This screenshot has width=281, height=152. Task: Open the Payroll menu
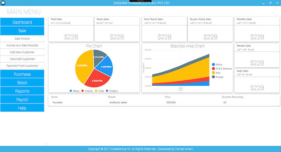(x=22, y=99)
